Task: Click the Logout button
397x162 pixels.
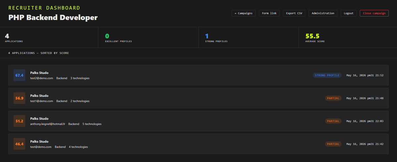Action: pos(349,13)
